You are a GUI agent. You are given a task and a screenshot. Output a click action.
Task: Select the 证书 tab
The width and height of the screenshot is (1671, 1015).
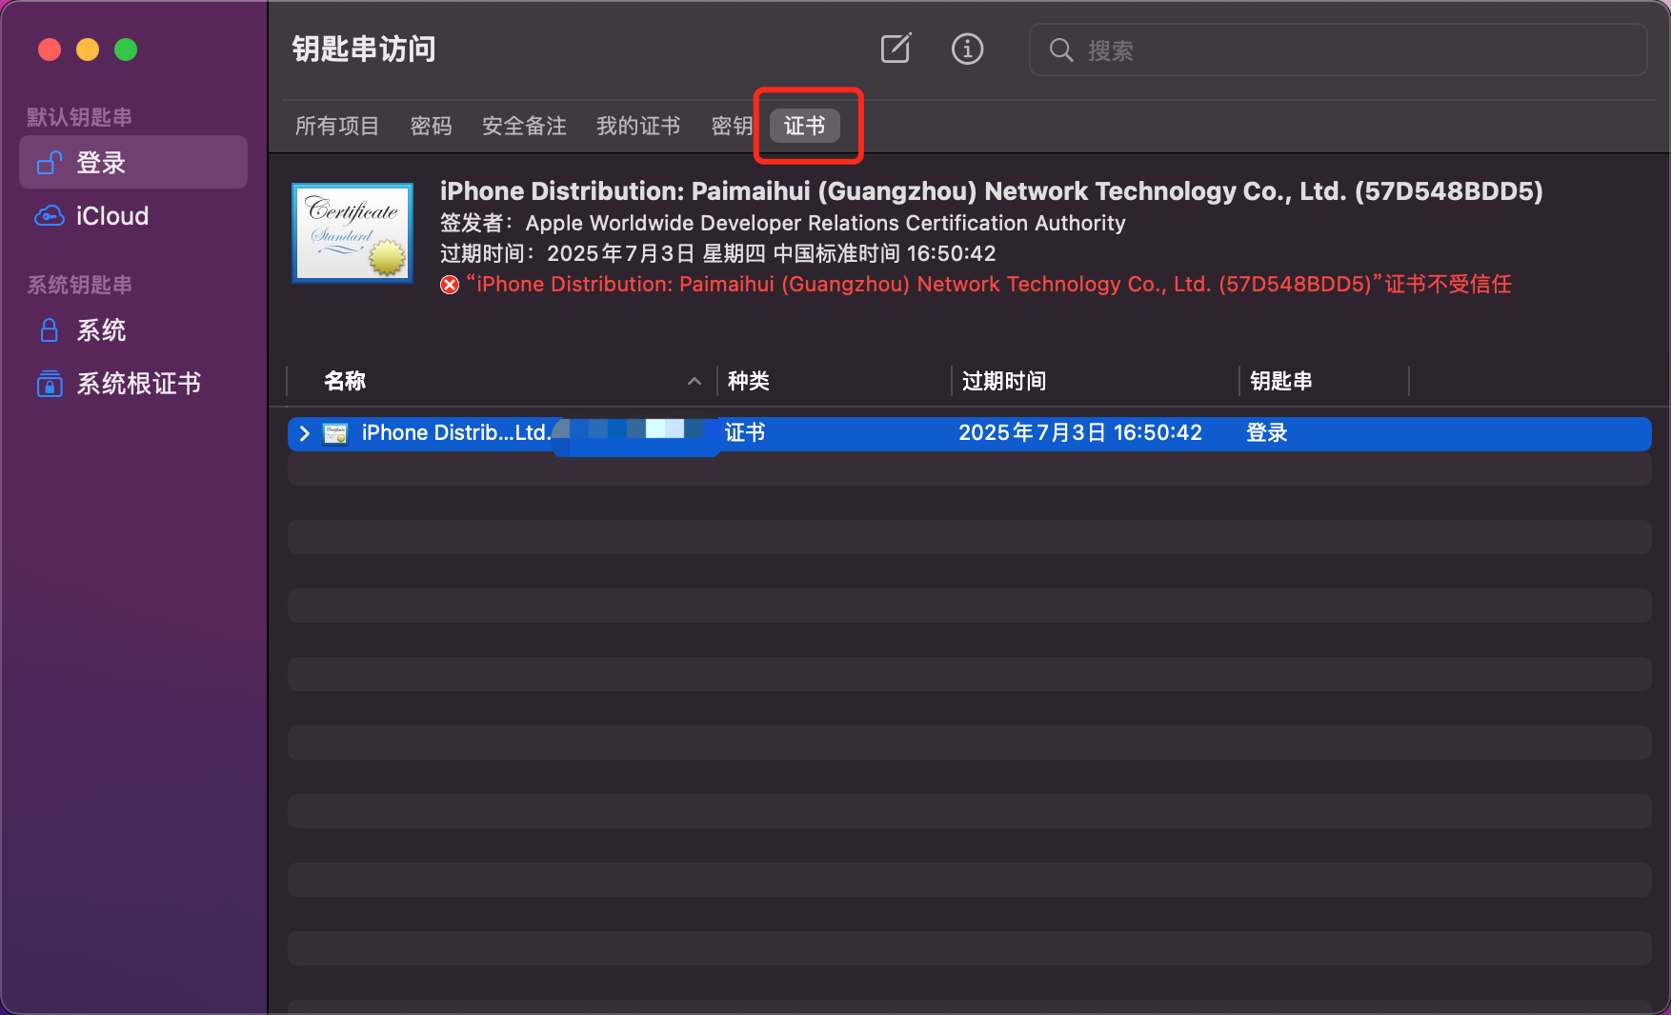805,126
